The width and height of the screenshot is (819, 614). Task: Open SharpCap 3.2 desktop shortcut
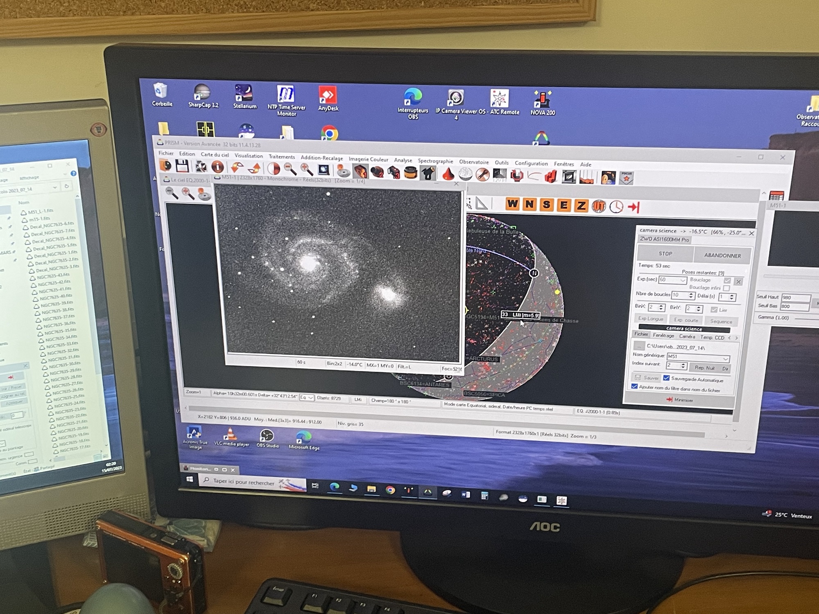click(x=203, y=96)
